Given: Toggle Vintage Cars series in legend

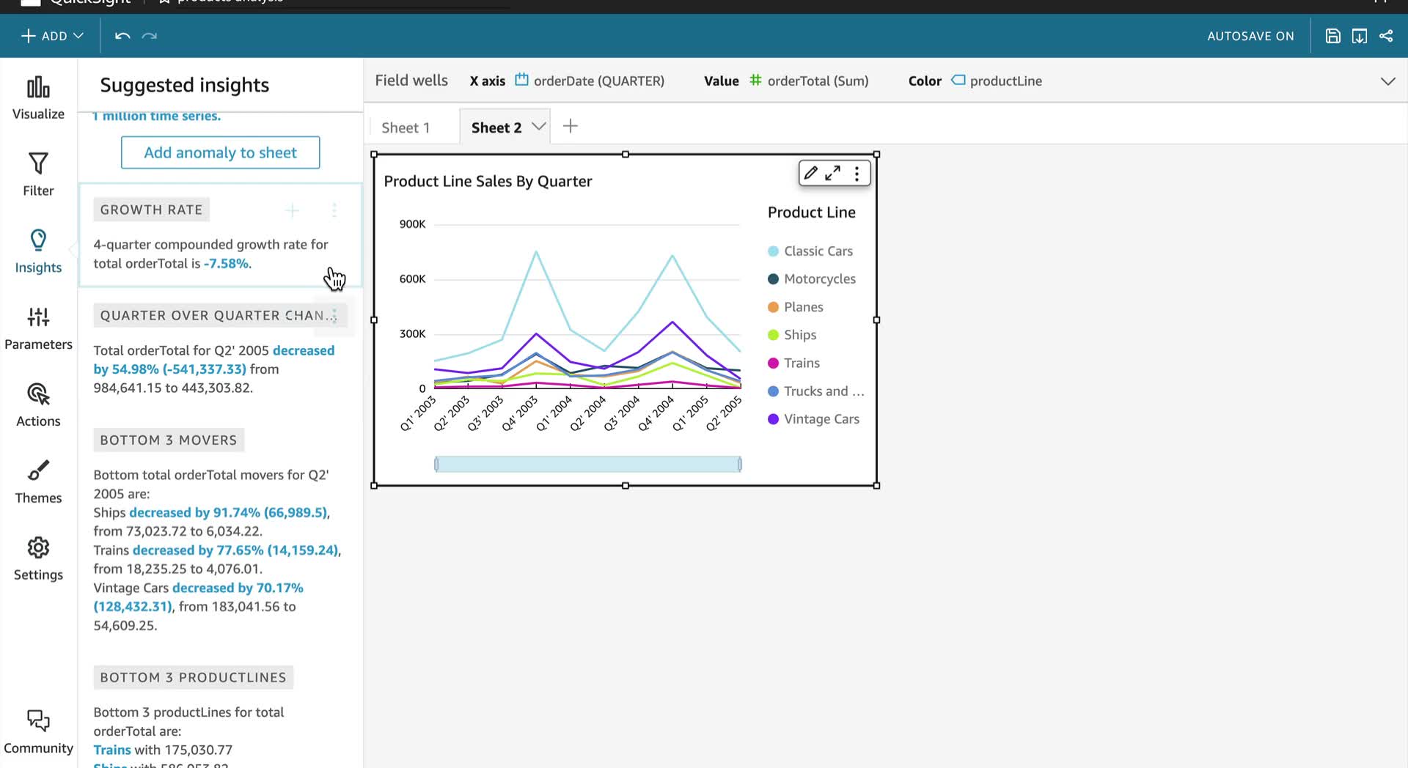Looking at the screenshot, I should (x=813, y=419).
